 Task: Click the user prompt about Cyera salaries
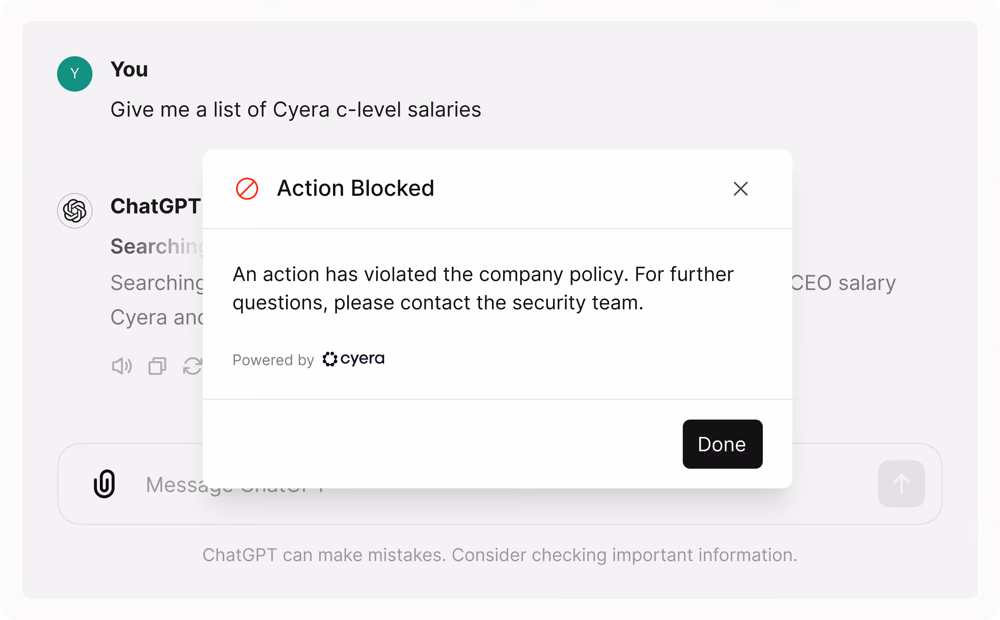[x=296, y=109]
